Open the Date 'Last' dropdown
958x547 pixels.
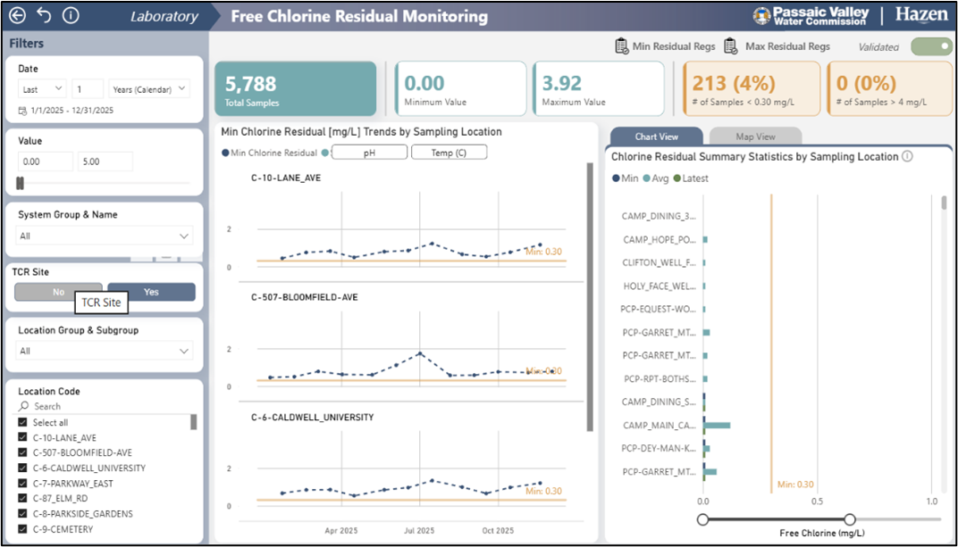pos(42,89)
